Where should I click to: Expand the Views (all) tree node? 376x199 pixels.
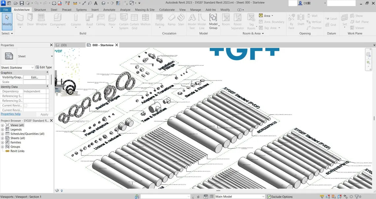pyautogui.click(x=2, y=125)
